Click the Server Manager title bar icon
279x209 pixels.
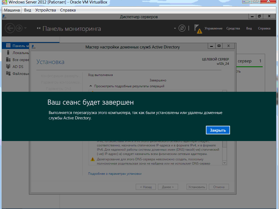click(x=5, y=17)
